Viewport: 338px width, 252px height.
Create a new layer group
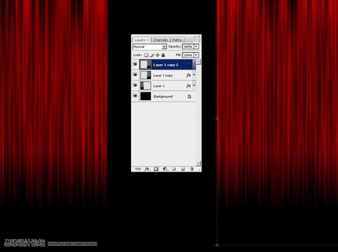click(x=174, y=169)
